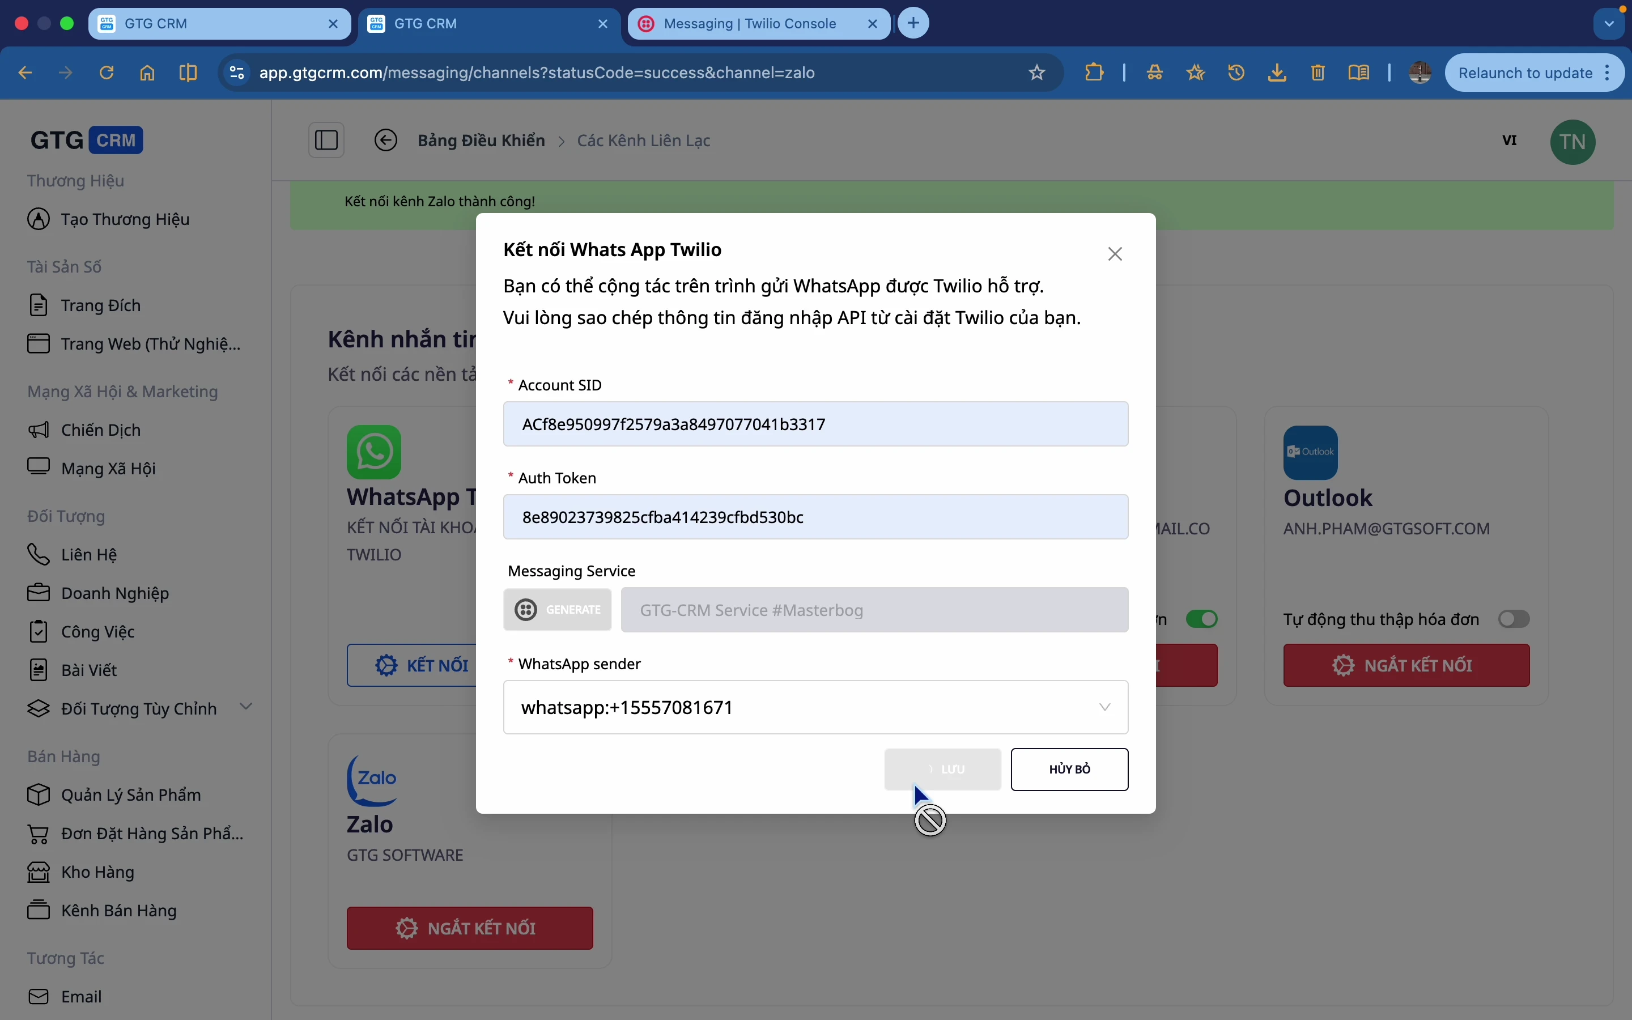Reload the page using the refresh icon
1632x1020 pixels.
tap(107, 72)
